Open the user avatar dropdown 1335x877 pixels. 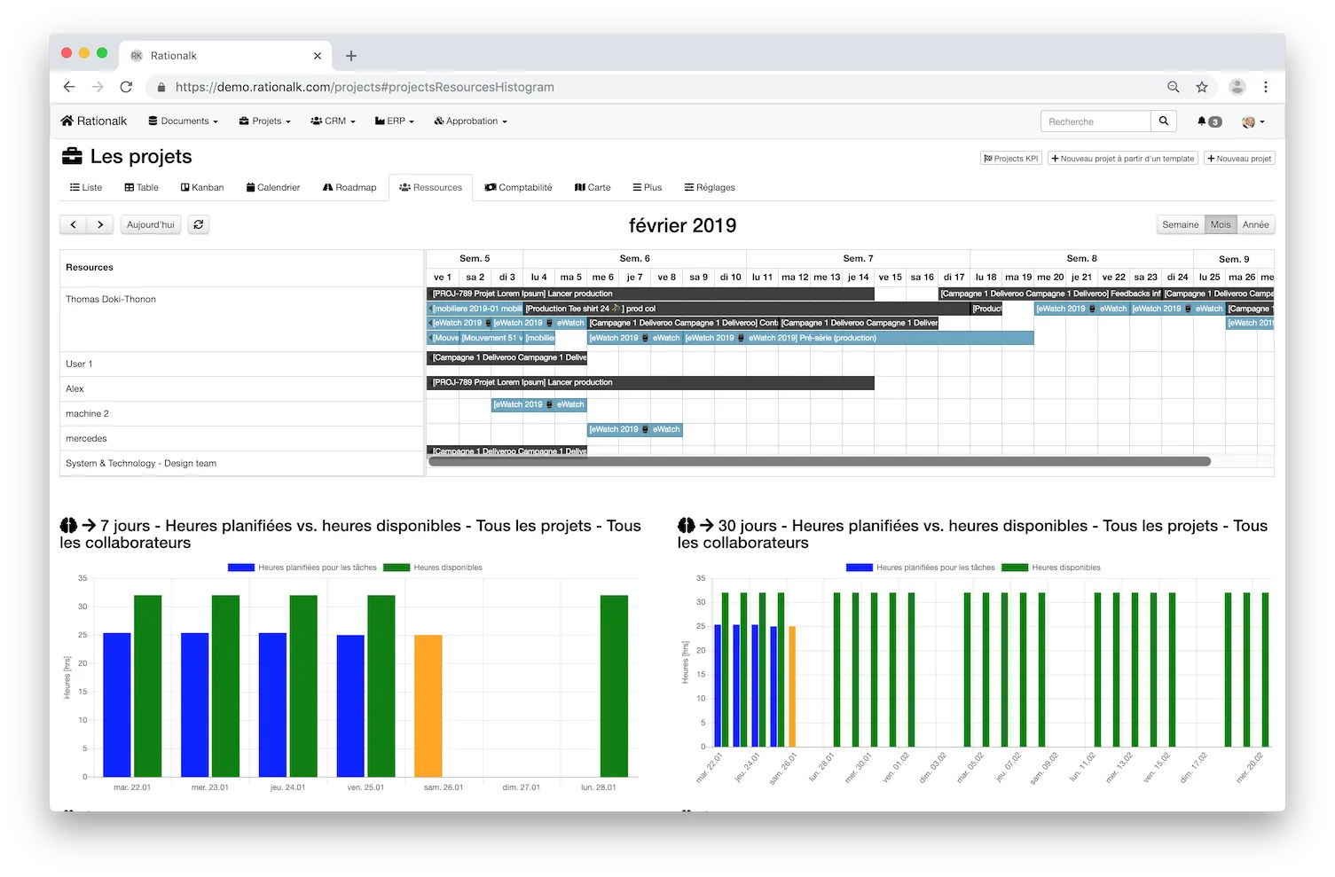(1253, 121)
